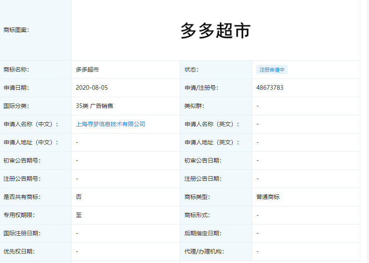Click the 多多超市 trademark name value
Screen dimensions: 369x263
[87, 69]
